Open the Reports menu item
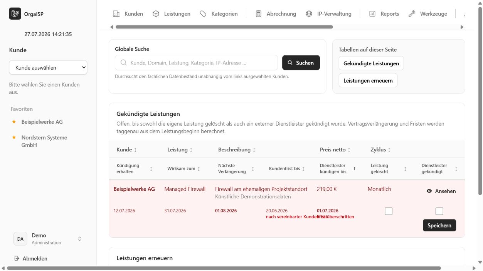The image size is (483, 271). click(384, 14)
